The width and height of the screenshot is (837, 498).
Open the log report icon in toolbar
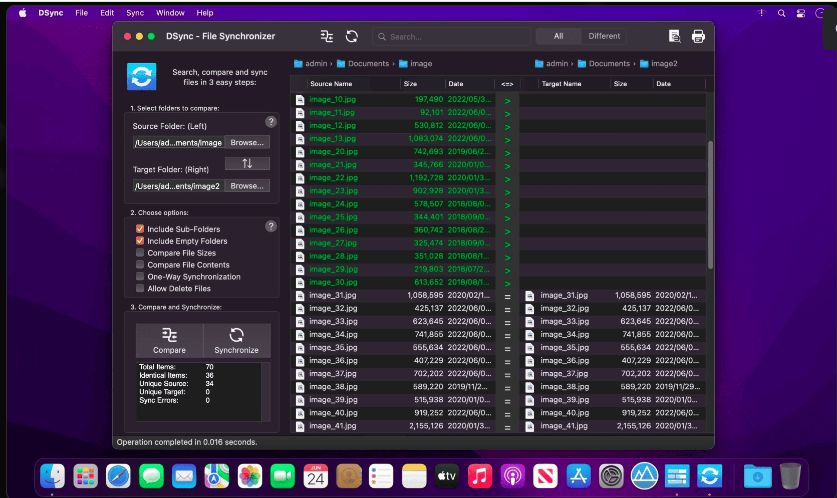[674, 36]
